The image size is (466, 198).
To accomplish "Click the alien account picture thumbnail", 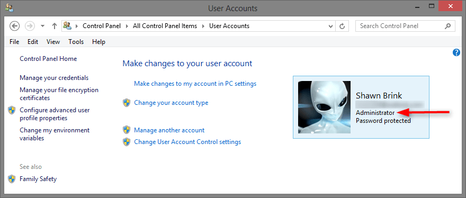I will 324,107.
